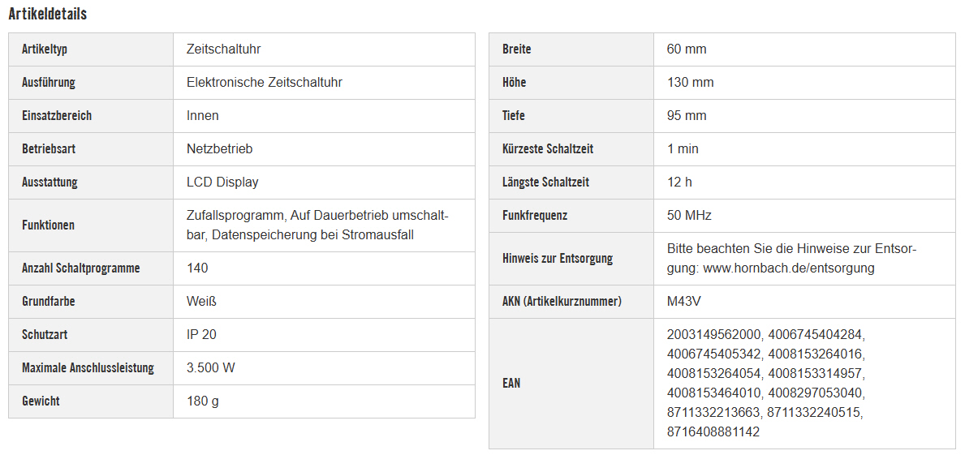Click the Gewicht value 180 g
965x455 pixels.
pyautogui.click(x=203, y=401)
